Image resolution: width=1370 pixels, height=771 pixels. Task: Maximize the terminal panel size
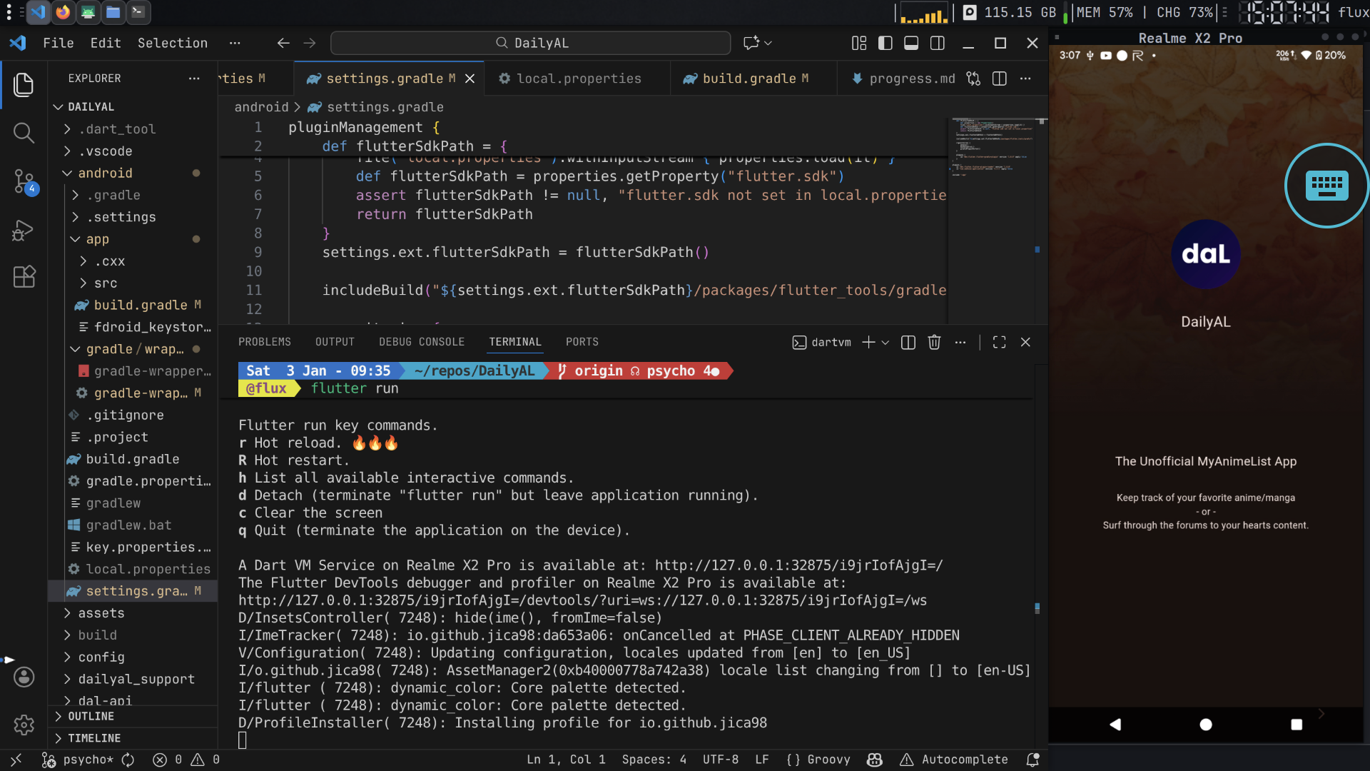click(x=999, y=343)
